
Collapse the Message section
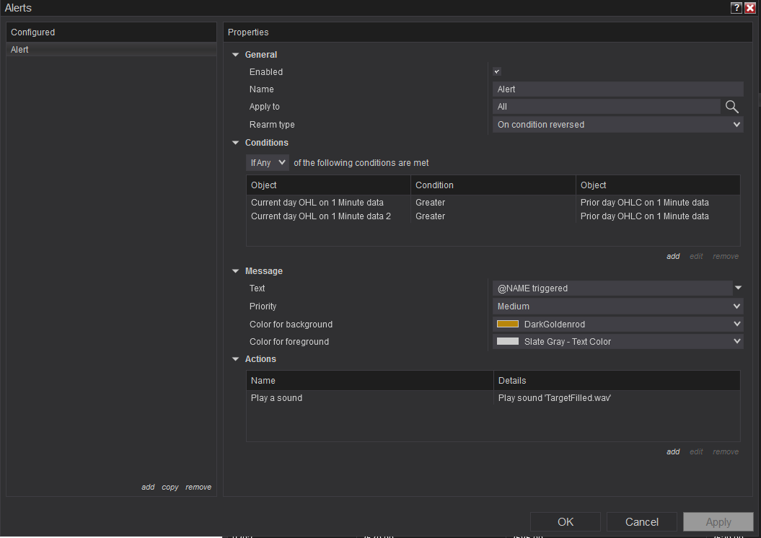[236, 271]
